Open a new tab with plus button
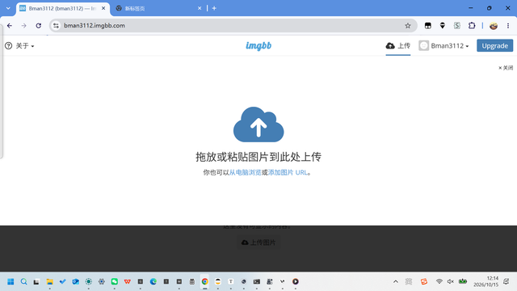This screenshot has width=517, height=291. click(x=214, y=8)
